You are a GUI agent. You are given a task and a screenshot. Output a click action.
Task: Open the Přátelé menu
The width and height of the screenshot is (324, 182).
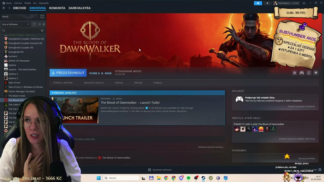[x=28, y=3]
